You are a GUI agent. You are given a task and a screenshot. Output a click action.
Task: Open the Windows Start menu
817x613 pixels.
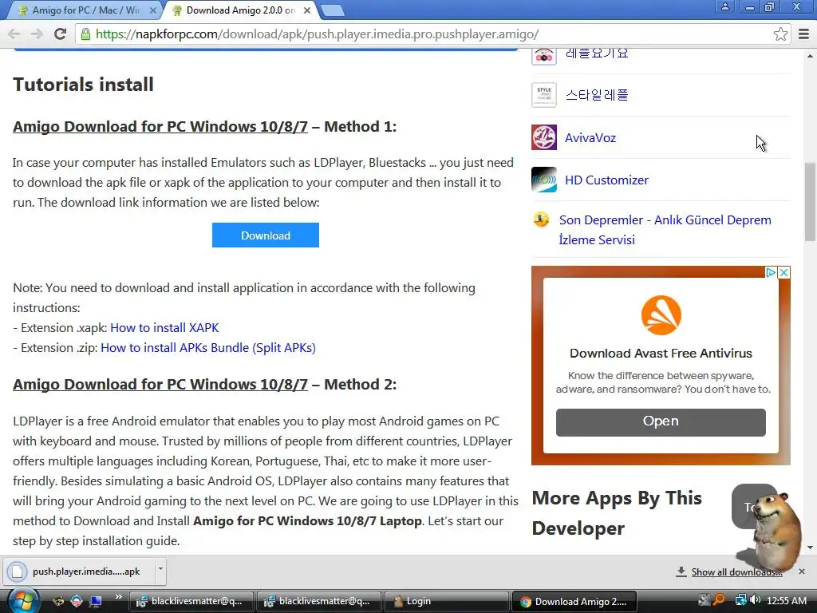[23, 601]
